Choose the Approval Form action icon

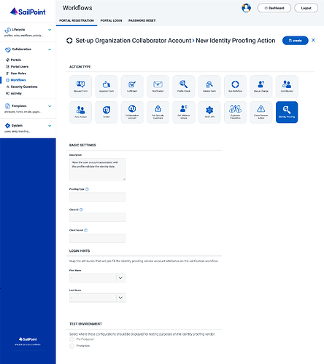107,87
